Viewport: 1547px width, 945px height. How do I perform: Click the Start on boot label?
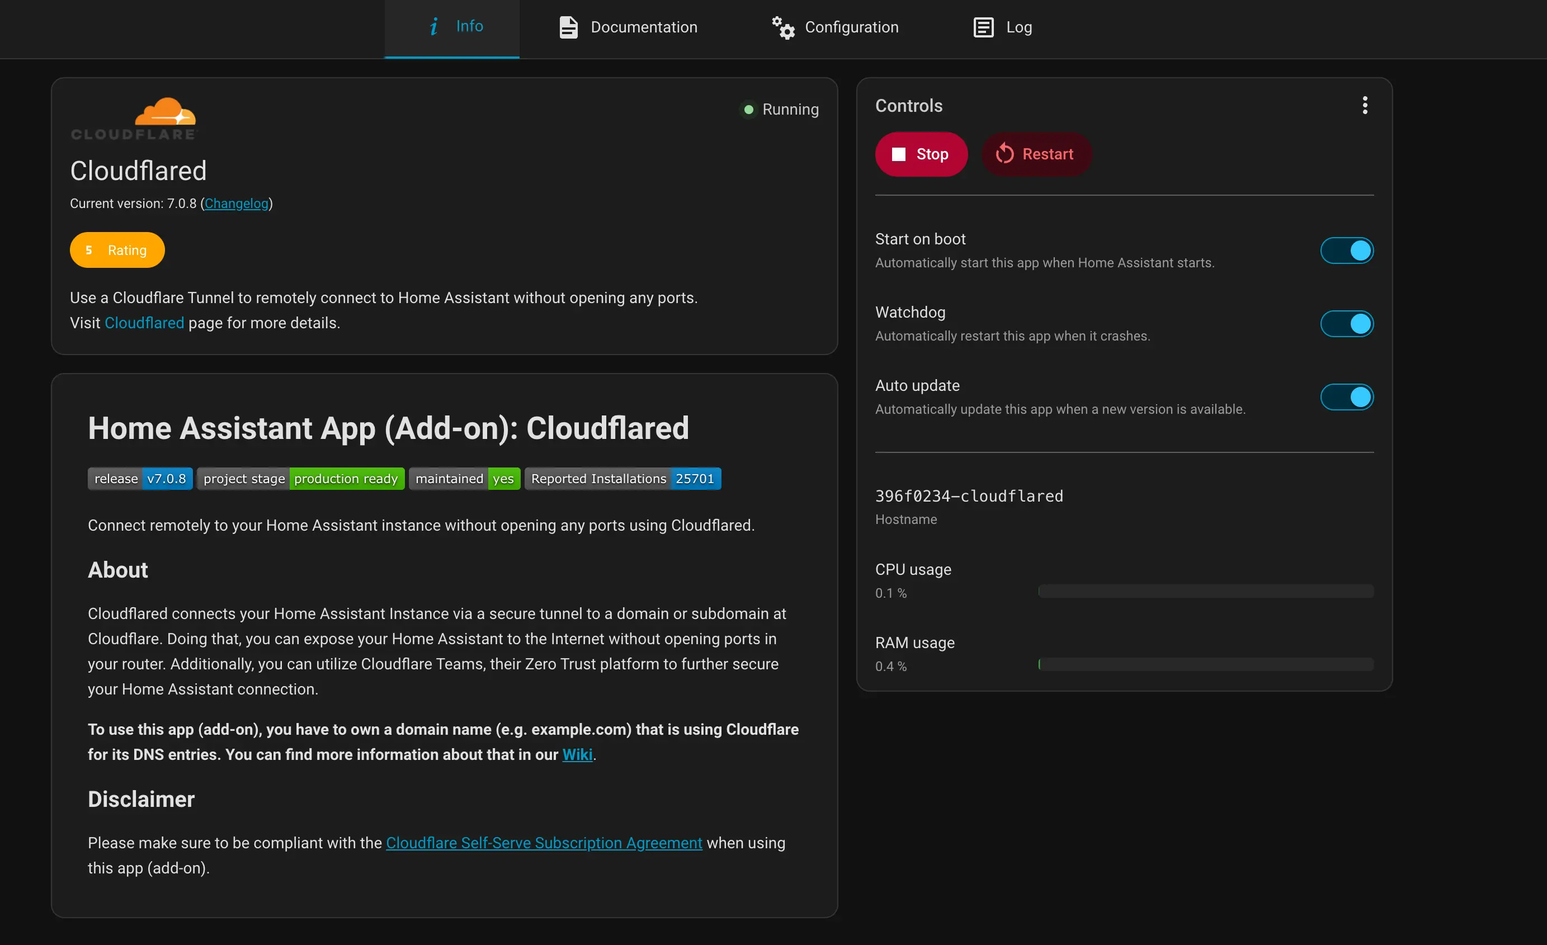921,239
